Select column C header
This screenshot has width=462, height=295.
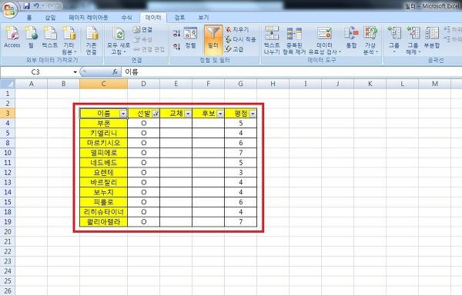coord(103,84)
